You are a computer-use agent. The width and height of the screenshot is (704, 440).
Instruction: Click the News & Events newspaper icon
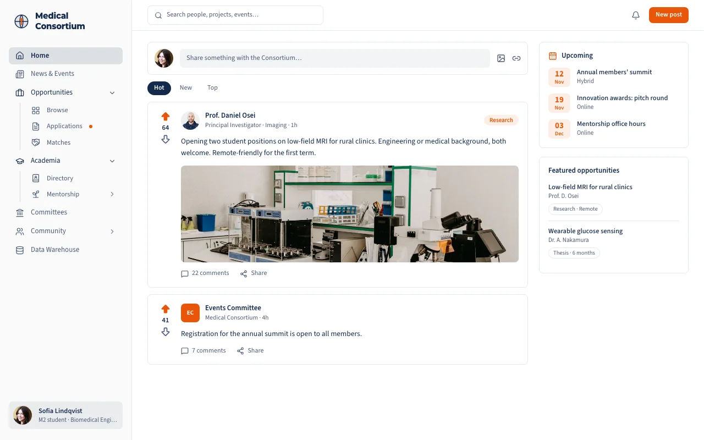20,74
